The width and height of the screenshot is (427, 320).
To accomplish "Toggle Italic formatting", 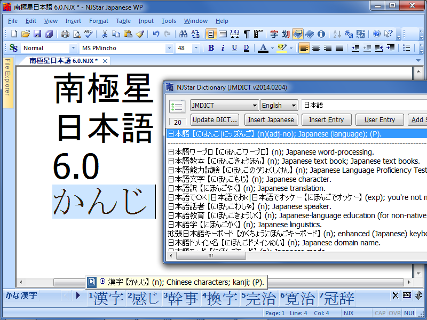I will pos(222,48).
